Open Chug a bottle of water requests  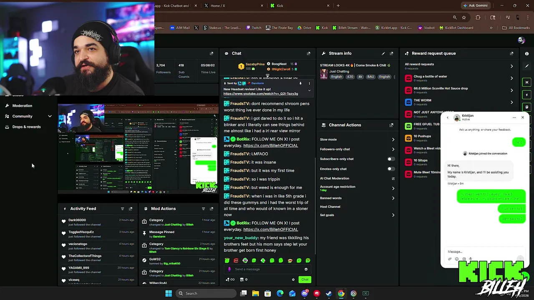(511, 78)
